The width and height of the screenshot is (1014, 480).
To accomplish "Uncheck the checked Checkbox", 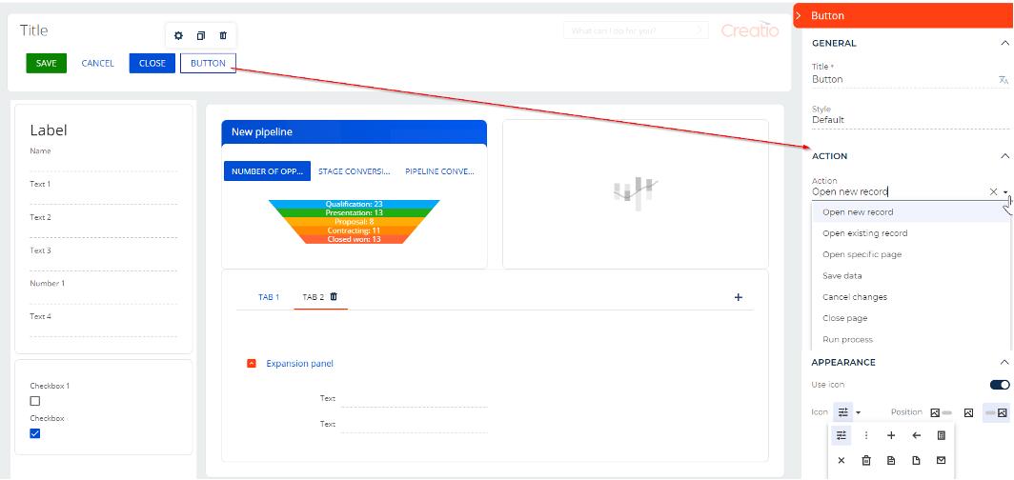I will tap(35, 433).
